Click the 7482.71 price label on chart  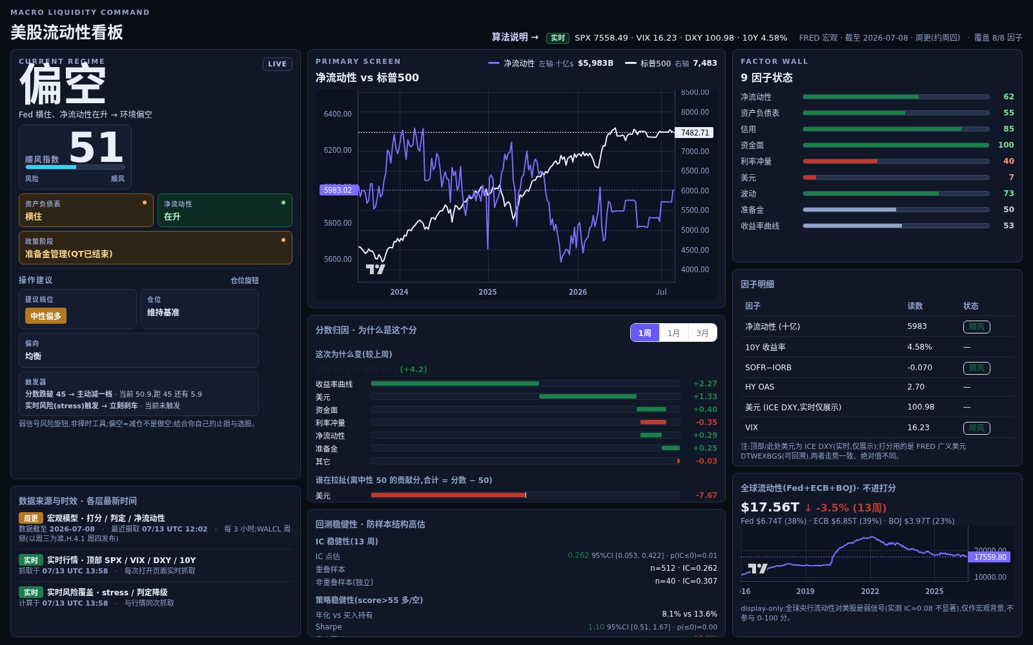(694, 132)
